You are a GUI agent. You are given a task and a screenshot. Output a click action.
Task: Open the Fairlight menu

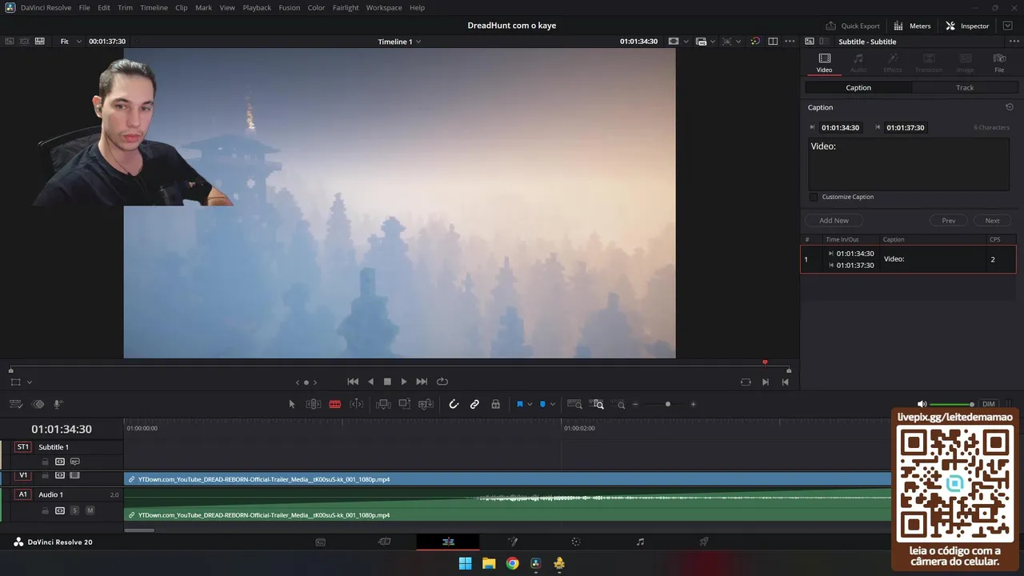point(346,7)
